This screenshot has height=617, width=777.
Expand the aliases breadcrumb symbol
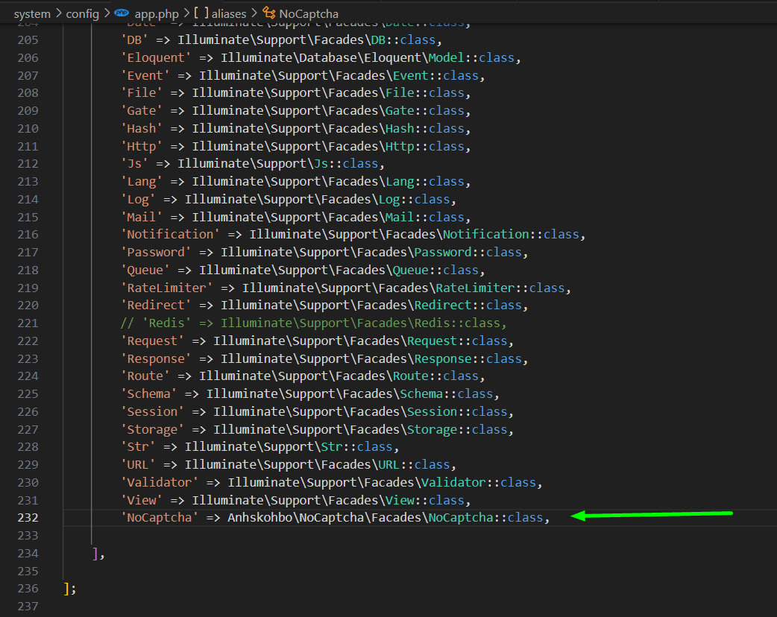[230, 14]
